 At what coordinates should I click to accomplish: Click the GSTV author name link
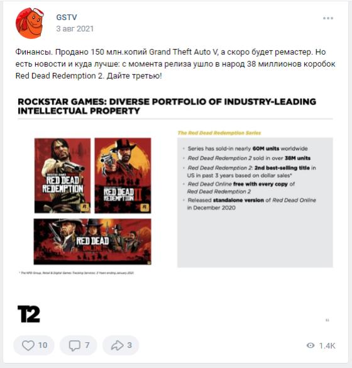(x=67, y=18)
